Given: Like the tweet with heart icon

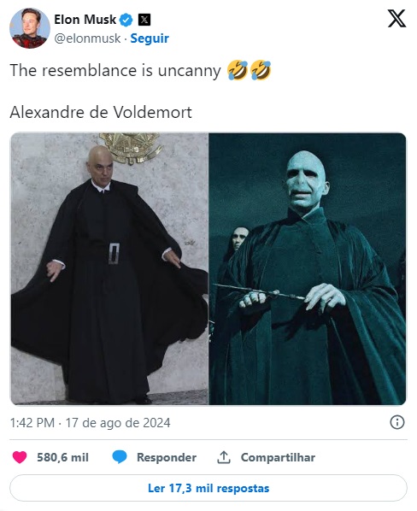Looking at the screenshot, I should pos(20,457).
